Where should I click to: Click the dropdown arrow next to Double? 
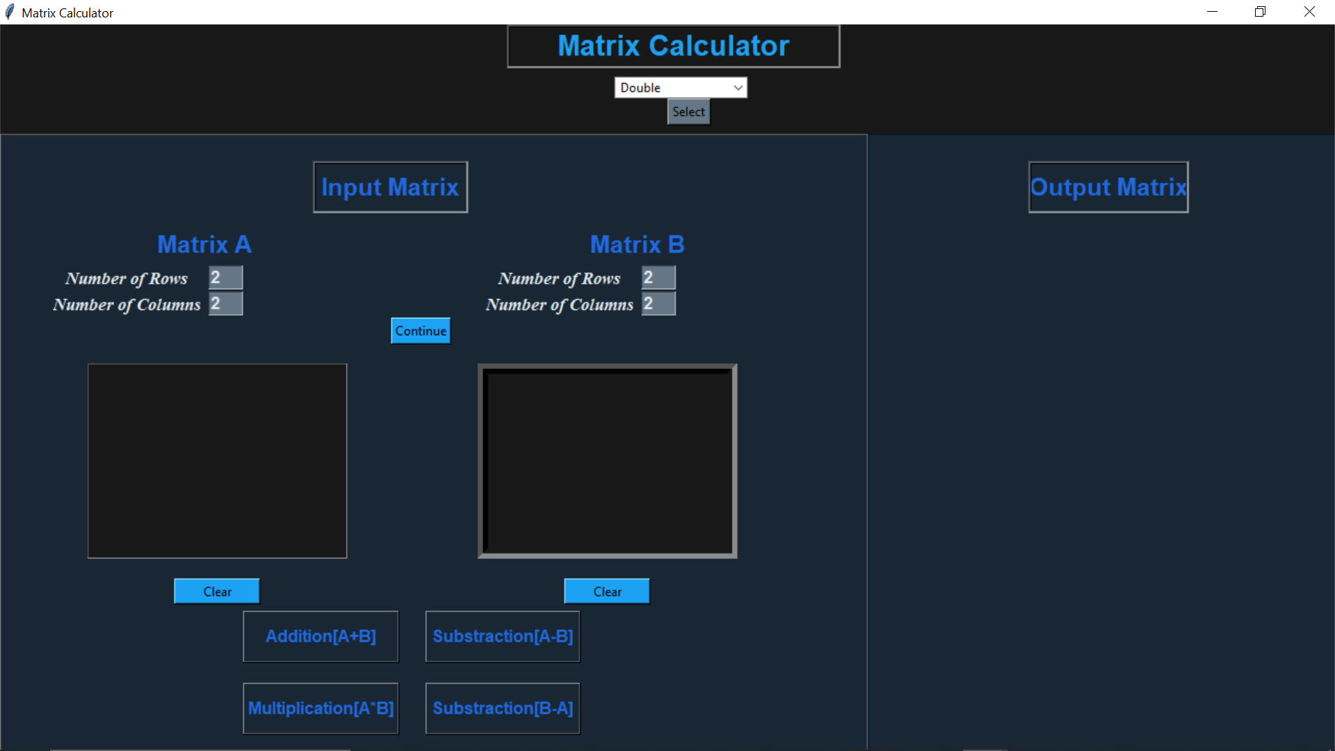coord(738,87)
